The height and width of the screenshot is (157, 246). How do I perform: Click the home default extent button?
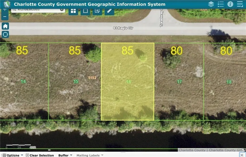[5, 26]
